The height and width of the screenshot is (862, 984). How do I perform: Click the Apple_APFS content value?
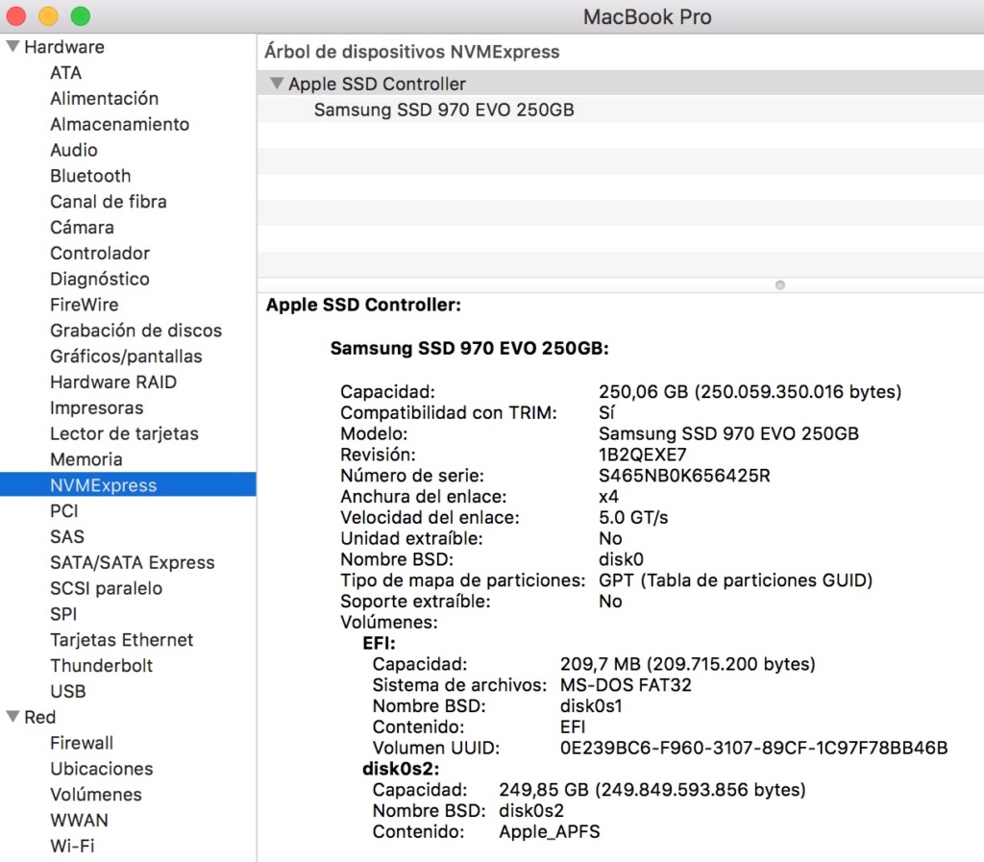pyautogui.click(x=550, y=831)
